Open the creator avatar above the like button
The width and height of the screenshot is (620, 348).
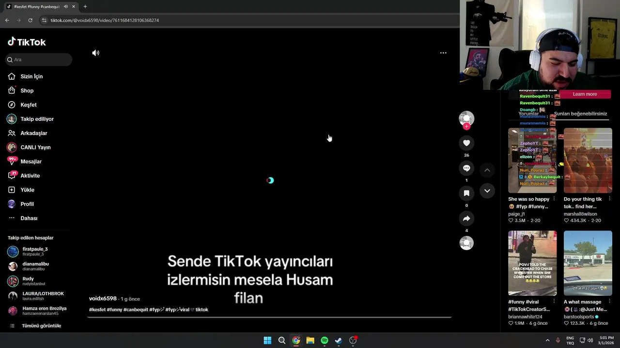tap(466, 118)
